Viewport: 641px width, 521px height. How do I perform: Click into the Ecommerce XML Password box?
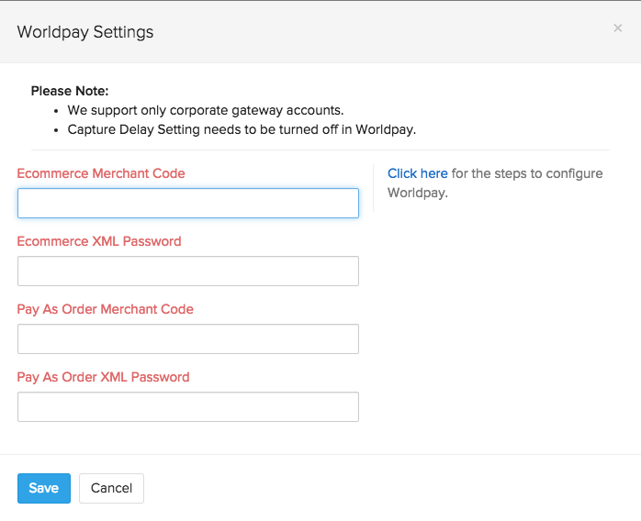point(187,272)
